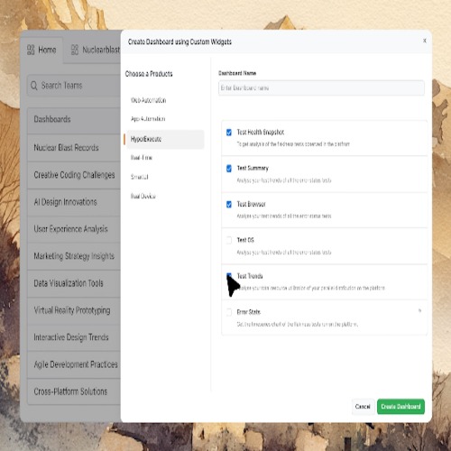Click Create Dashboard green button
This screenshot has height=451, width=451.
point(400,407)
